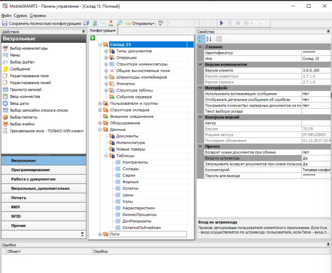The height and width of the screenshot is (273, 332).
Task: Open the Сервис menu
Action: [20, 16]
